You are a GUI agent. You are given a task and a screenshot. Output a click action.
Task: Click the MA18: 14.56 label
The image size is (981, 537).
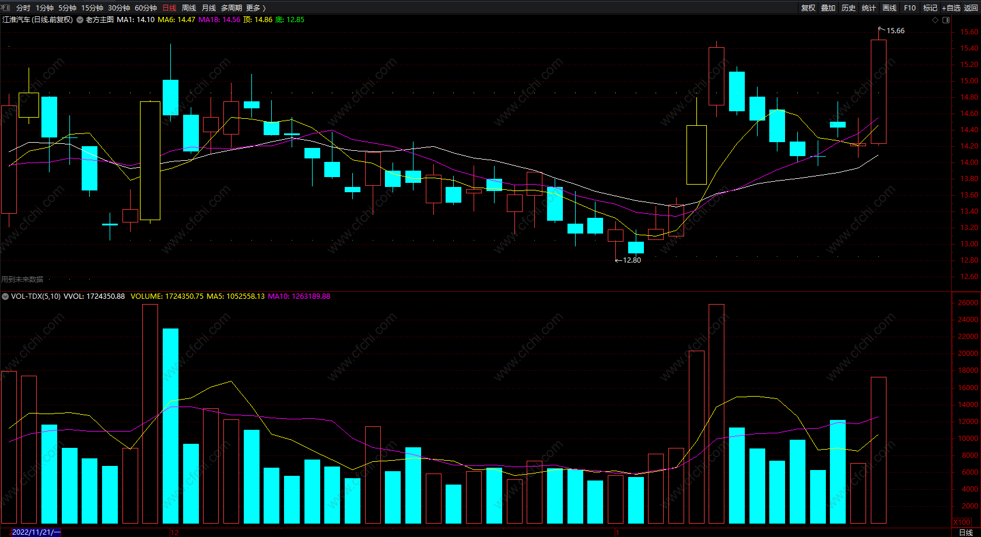tap(219, 20)
